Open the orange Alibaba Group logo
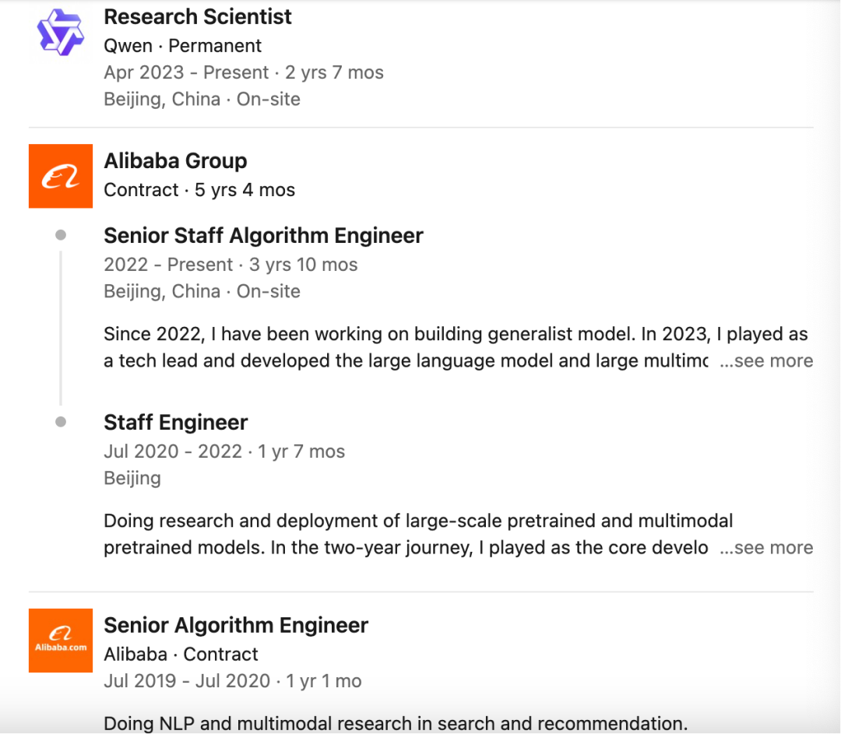 (60, 176)
